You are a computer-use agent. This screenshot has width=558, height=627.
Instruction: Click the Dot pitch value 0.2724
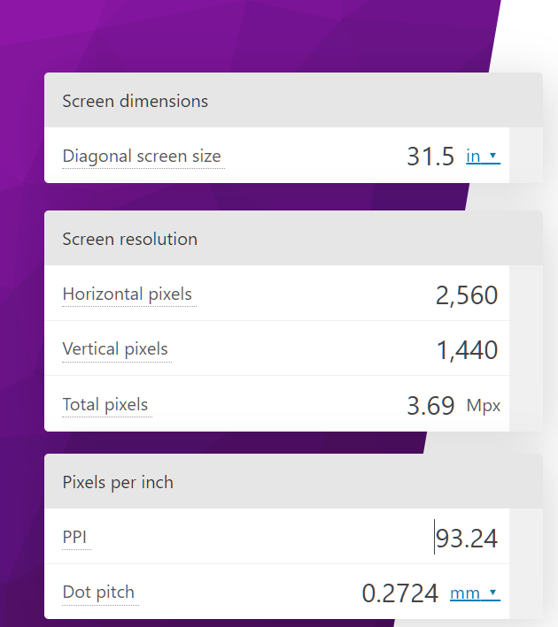coord(400,593)
